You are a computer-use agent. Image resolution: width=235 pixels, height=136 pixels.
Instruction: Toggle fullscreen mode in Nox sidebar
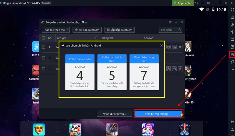click(232, 10)
